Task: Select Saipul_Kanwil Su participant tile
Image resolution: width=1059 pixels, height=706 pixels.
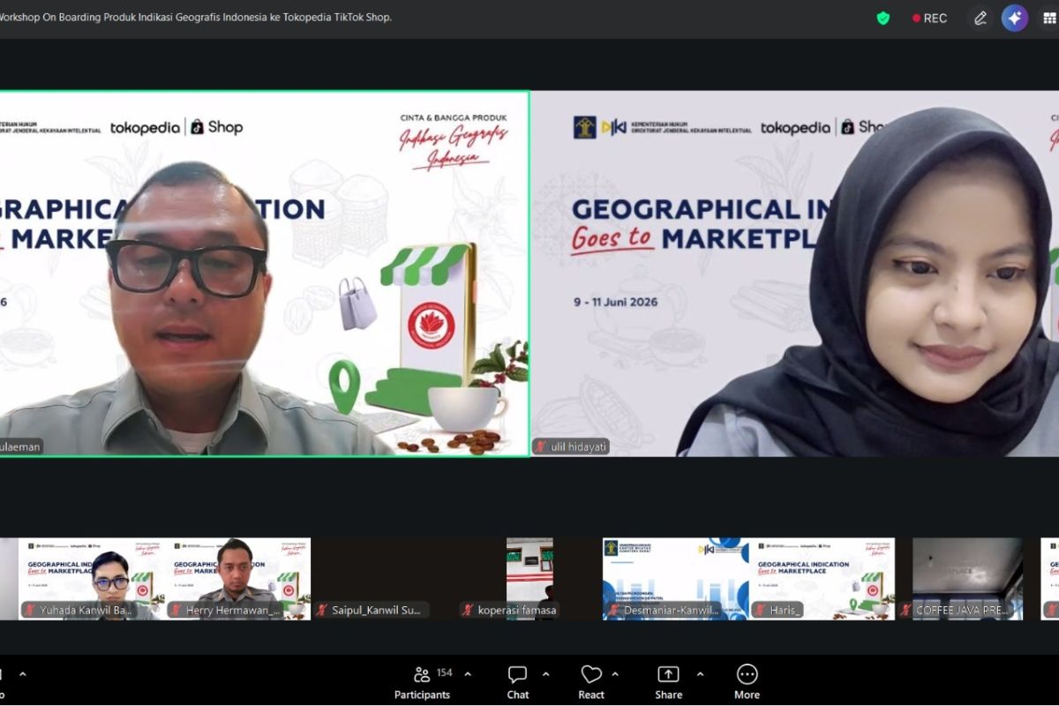Action: click(x=383, y=579)
